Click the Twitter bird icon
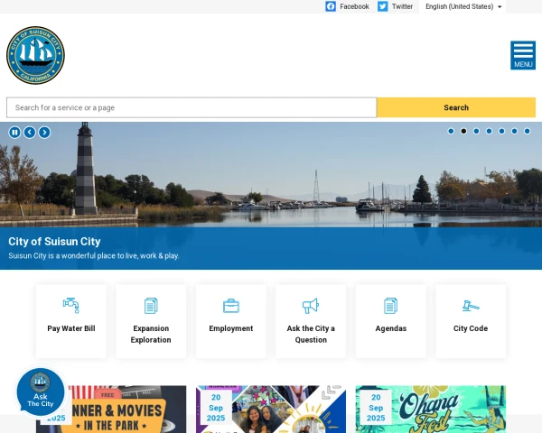The width and height of the screenshot is (542, 433). coord(383,6)
